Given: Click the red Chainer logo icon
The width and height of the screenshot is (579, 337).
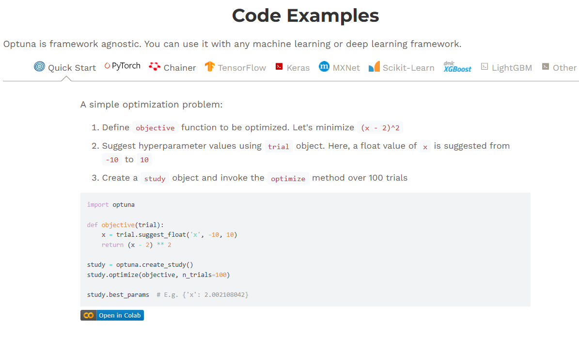Looking at the screenshot, I should point(155,67).
